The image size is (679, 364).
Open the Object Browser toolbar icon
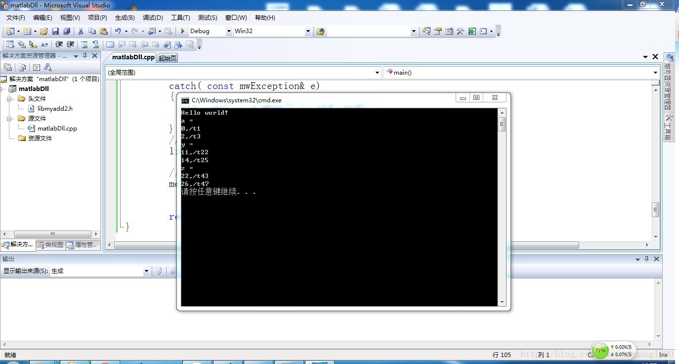coord(449,31)
